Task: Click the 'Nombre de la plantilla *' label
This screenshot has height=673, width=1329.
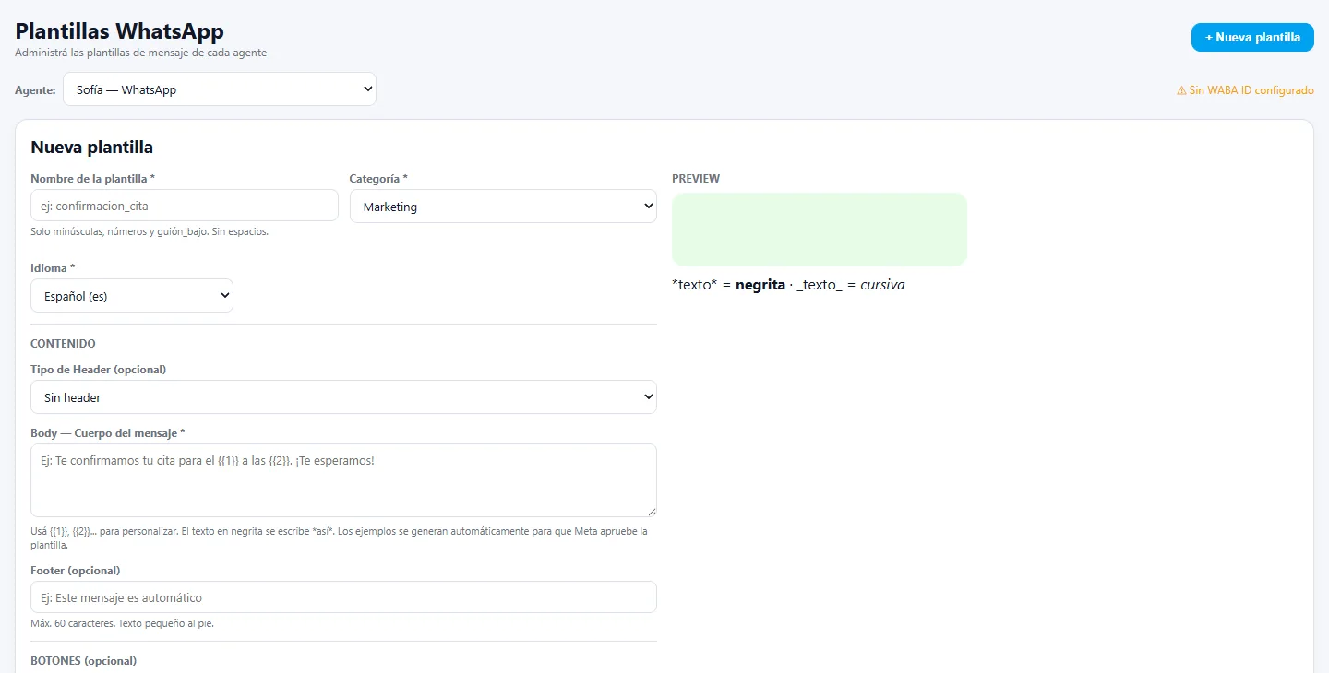Action: [92, 178]
